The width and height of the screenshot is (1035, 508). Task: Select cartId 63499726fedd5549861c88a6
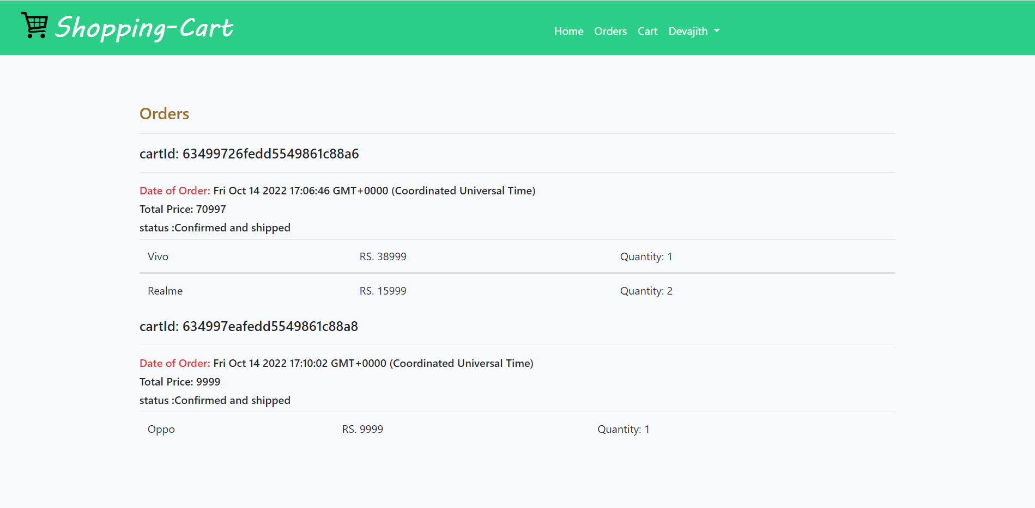tap(249, 154)
